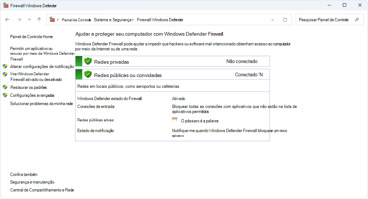The height and width of the screenshot is (199, 368).
Task: Focus the Pesquisar Painel de Controle field
Action: (324, 20)
